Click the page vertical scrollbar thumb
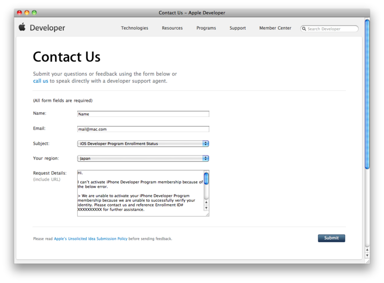384x283 pixels. pos(367,94)
